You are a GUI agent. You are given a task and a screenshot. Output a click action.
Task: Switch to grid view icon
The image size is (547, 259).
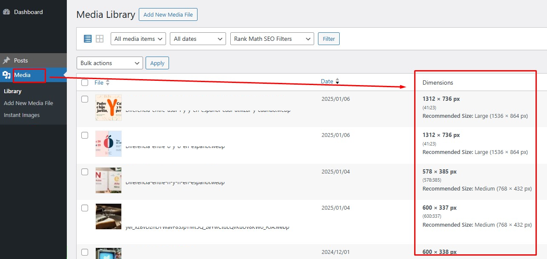[100, 39]
